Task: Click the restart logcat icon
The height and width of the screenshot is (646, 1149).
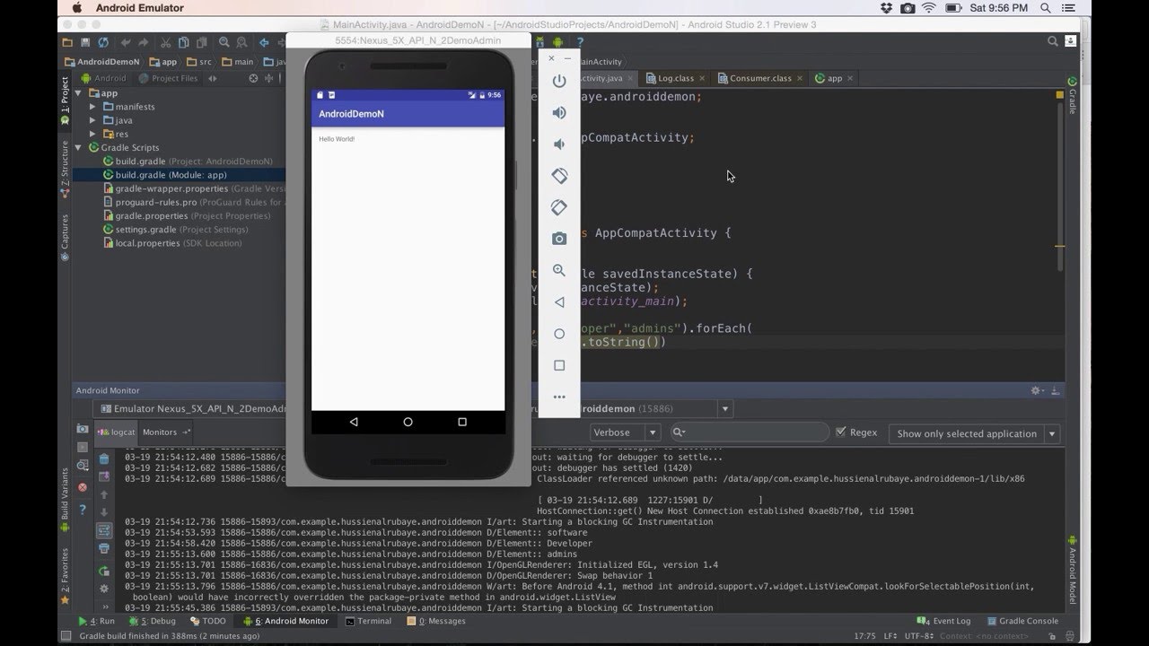Action: [x=104, y=571]
